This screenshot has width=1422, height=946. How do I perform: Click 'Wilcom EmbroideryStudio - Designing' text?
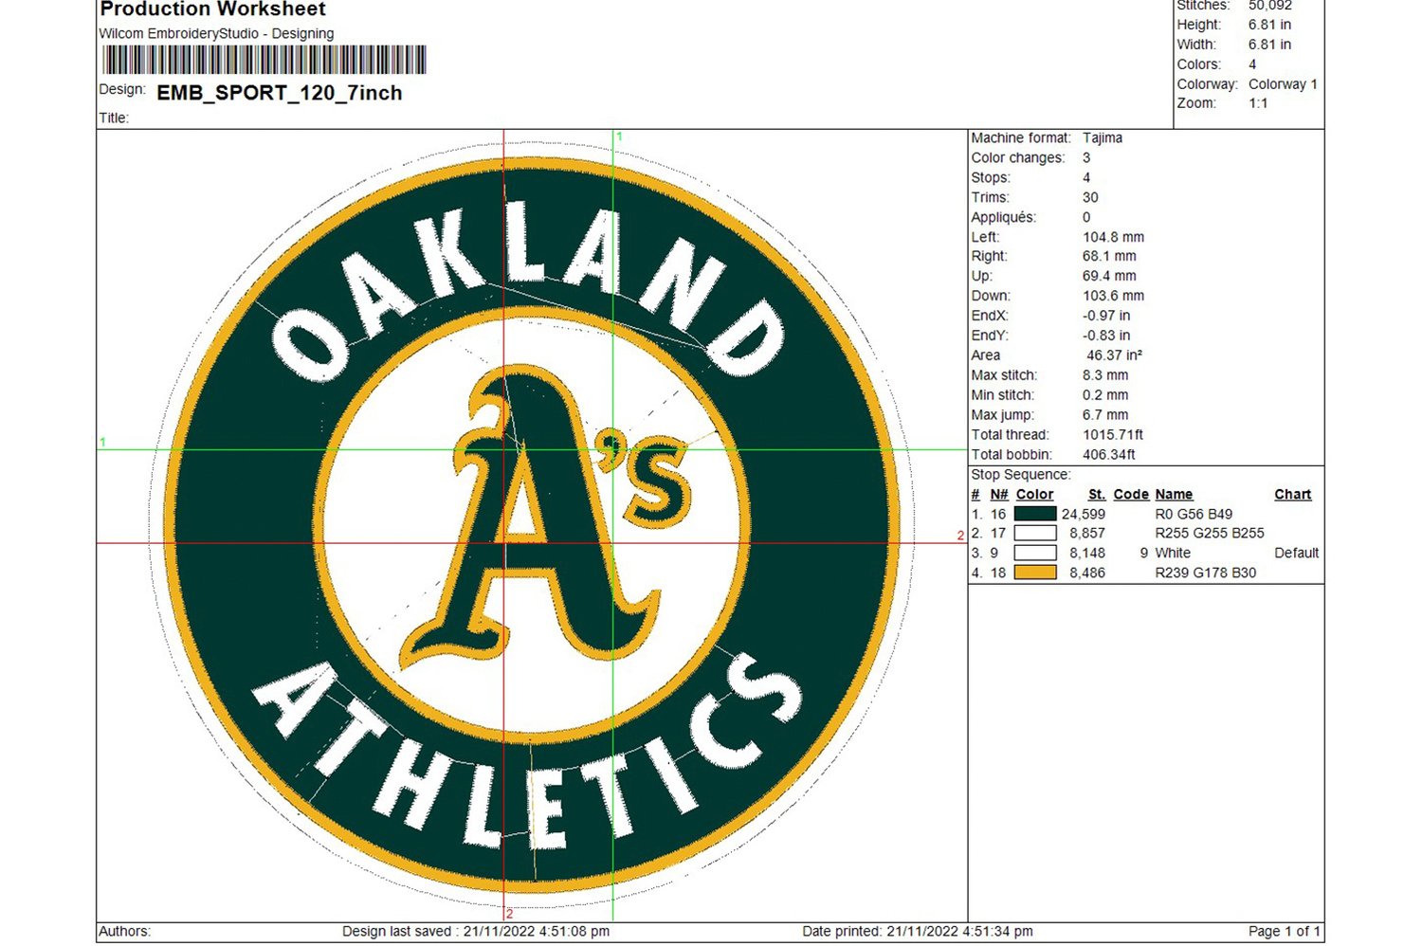point(216,33)
